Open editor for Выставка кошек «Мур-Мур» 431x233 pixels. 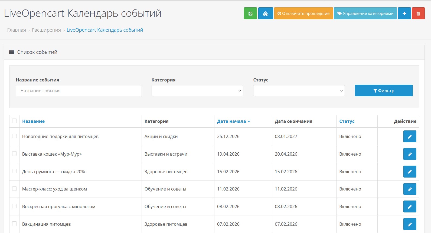coord(410,154)
